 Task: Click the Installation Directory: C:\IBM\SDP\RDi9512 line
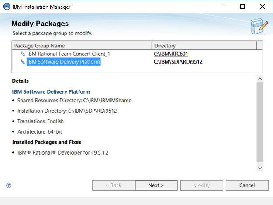[x=67, y=111]
